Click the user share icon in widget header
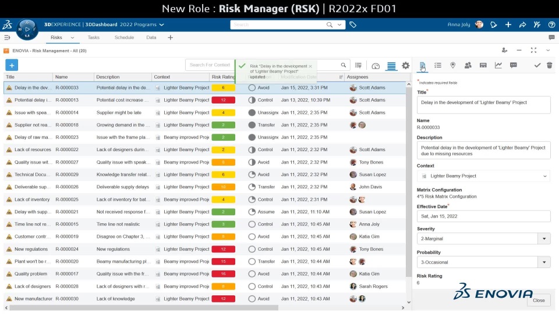The height and width of the screenshot is (314, 559). [504, 51]
